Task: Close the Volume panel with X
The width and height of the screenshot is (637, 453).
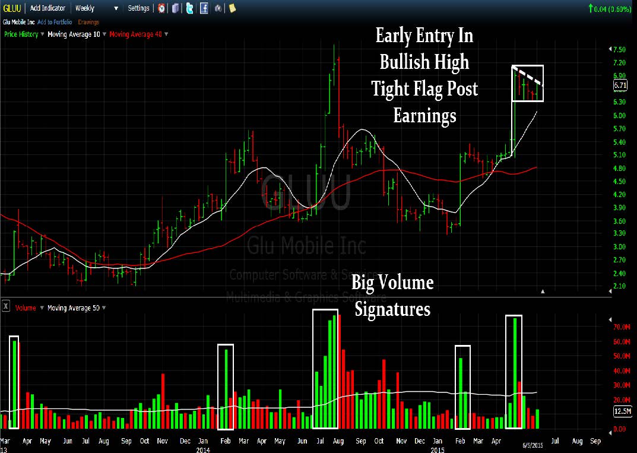Action: pyautogui.click(x=6, y=306)
